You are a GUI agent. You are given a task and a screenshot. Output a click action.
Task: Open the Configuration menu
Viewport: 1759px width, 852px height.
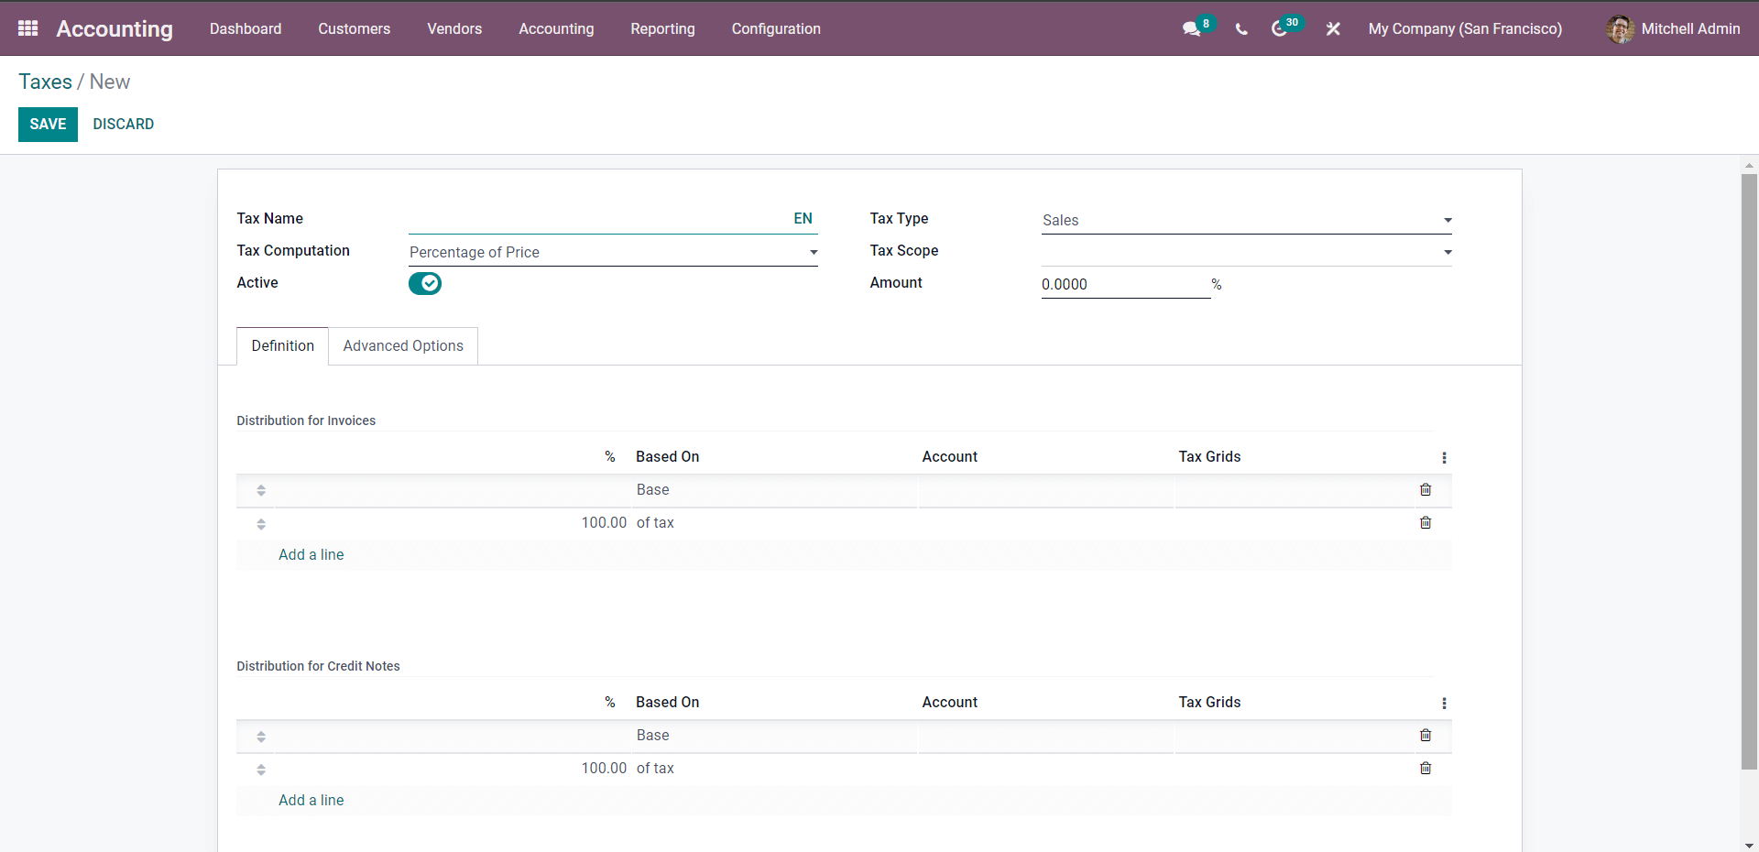[776, 29]
